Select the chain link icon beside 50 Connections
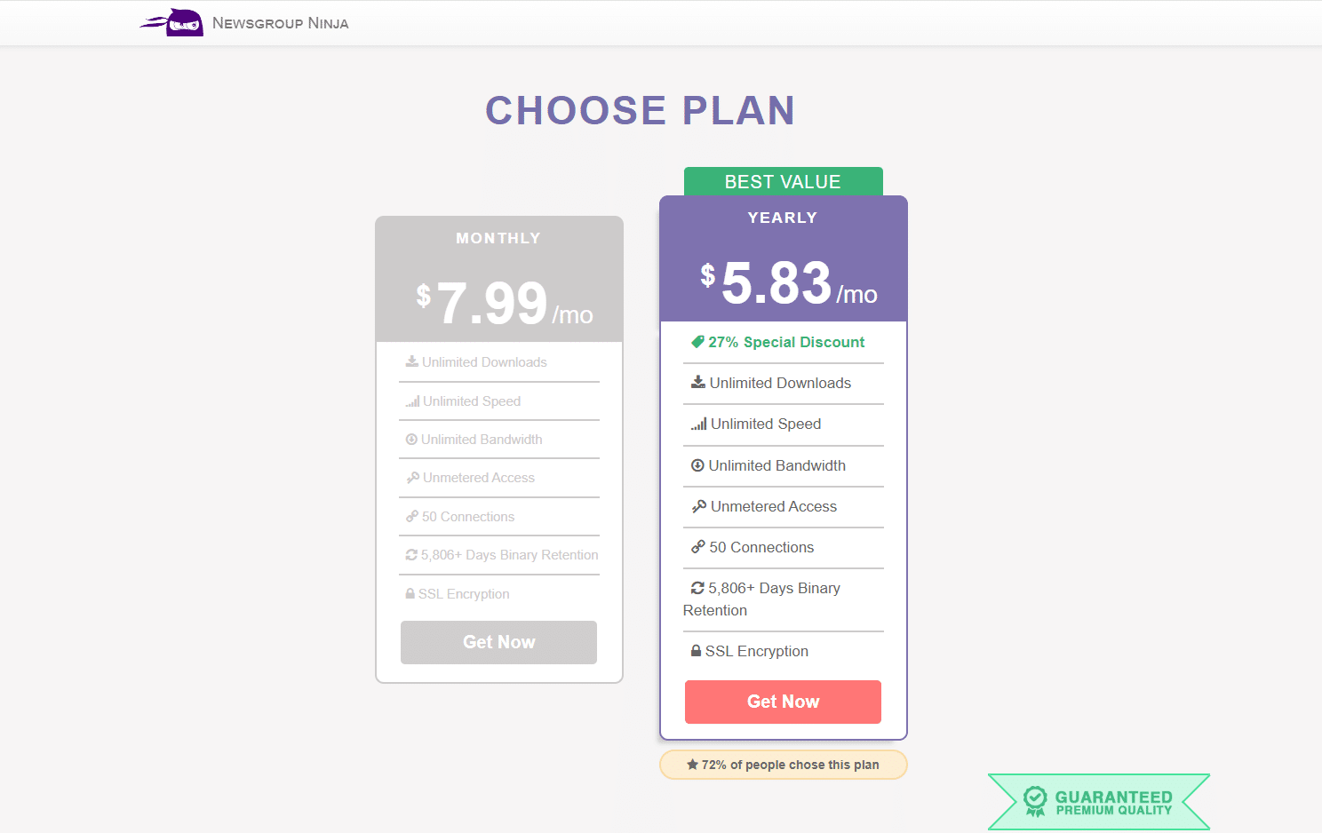Screen dimensions: 1322x833 (698, 547)
